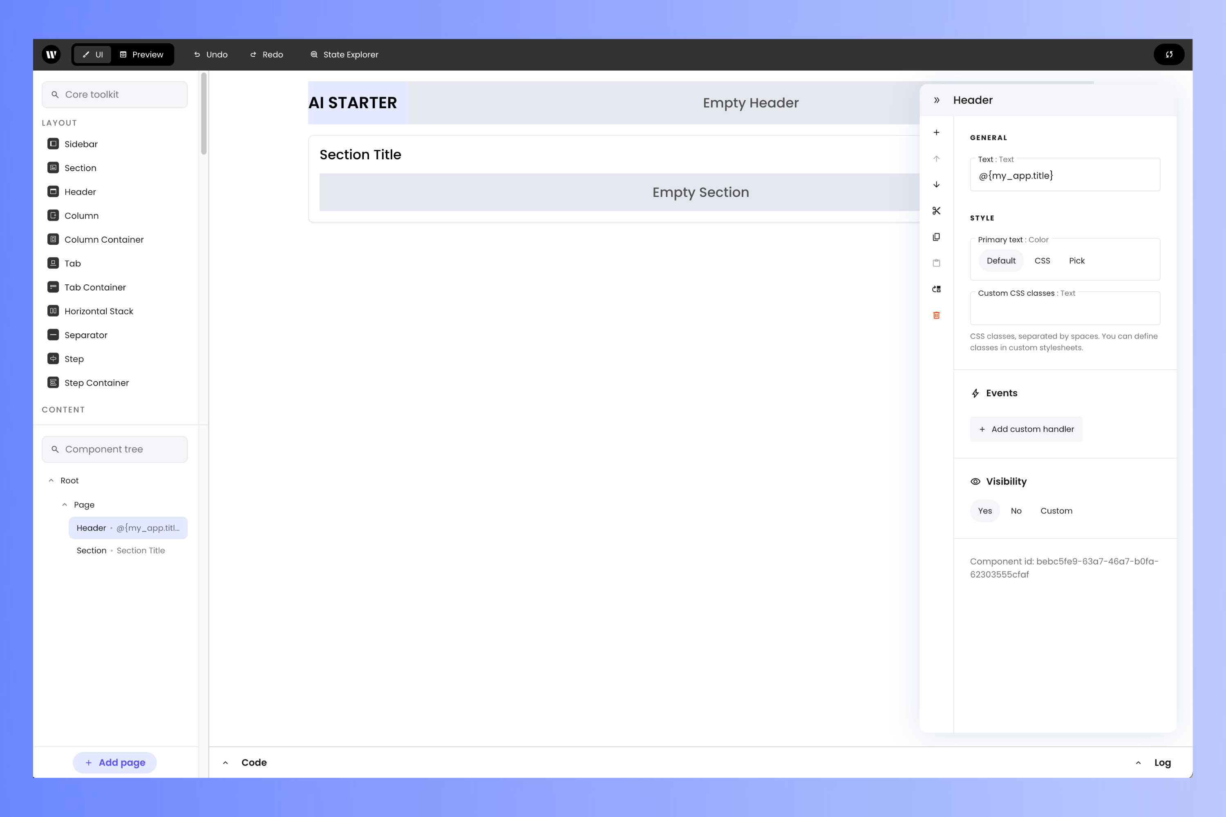Click the State Explorer magnifier icon
Image resolution: width=1226 pixels, height=817 pixels.
tap(314, 55)
